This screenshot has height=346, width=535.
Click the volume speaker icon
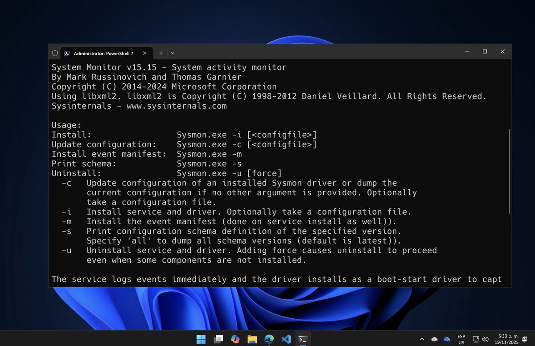tap(485, 339)
